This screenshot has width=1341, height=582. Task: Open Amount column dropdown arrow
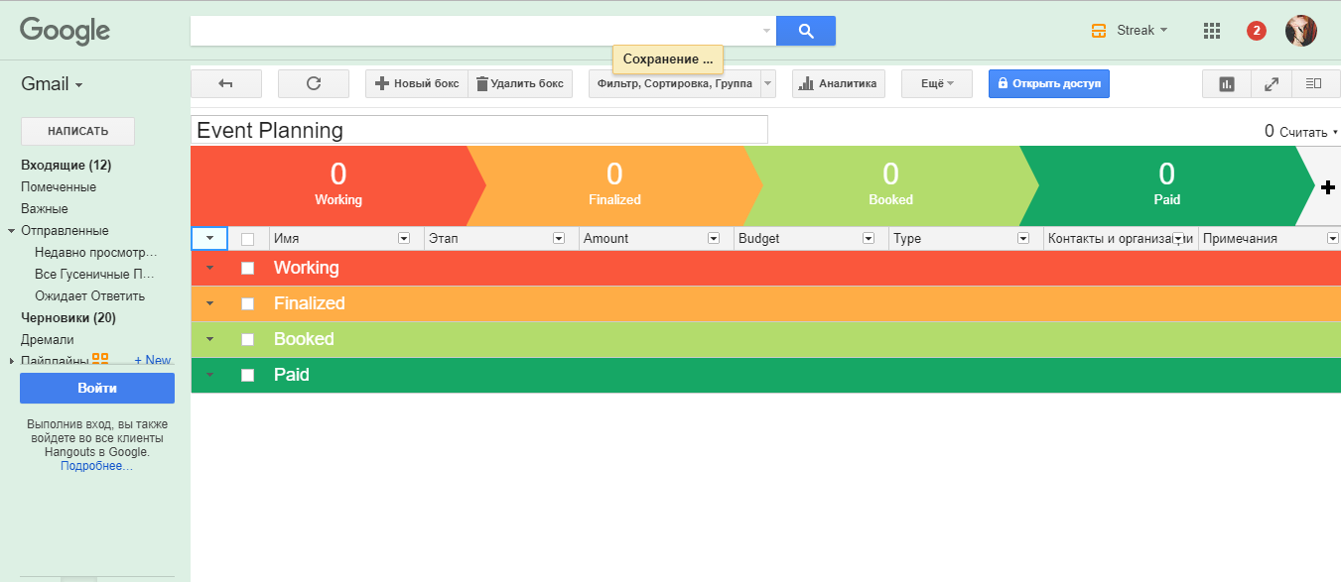click(714, 239)
